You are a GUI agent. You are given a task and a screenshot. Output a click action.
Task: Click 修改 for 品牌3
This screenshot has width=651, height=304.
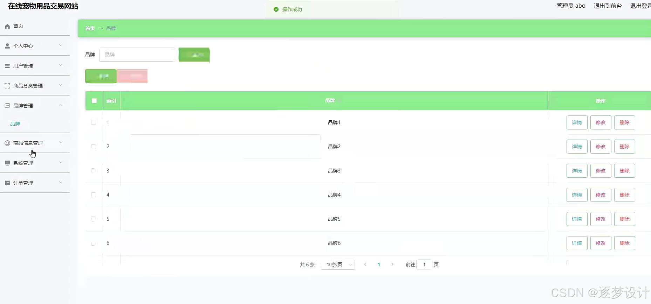tap(601, 171)
